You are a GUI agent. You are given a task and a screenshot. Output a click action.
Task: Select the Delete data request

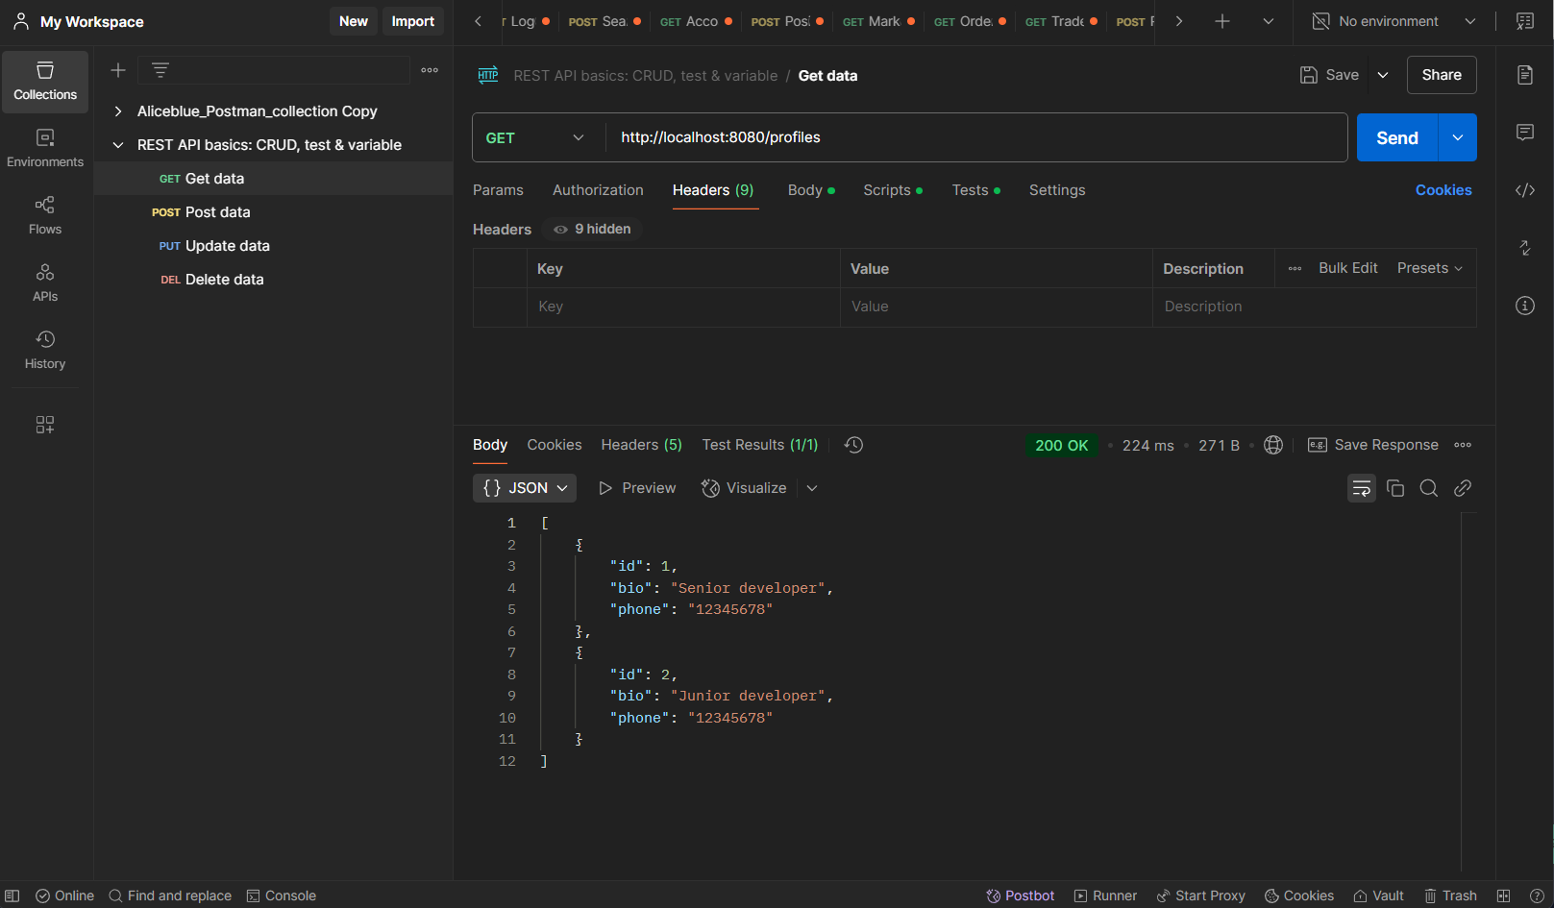(x=272, y=280)
